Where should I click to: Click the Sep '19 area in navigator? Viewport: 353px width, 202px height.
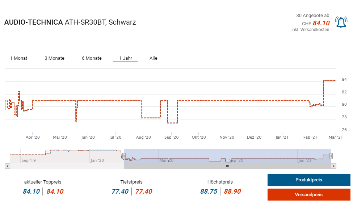pyautogui.click(x=29, y=160)
